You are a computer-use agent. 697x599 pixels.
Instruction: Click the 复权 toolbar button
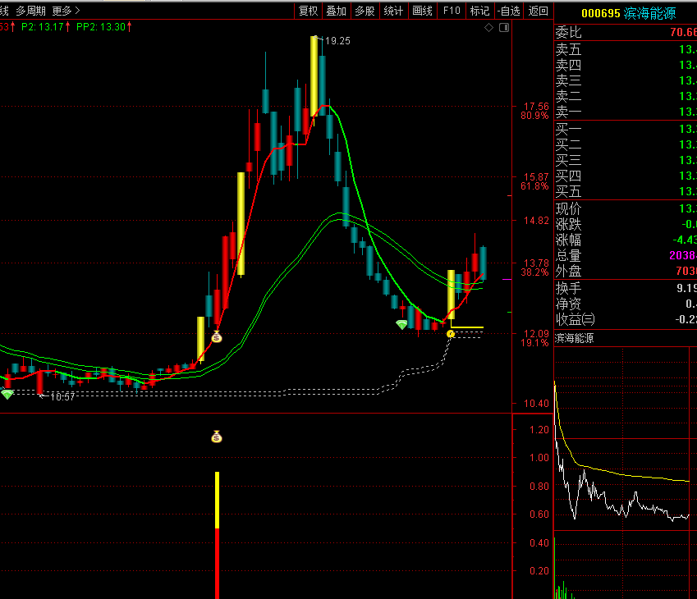tap(309, 11)
